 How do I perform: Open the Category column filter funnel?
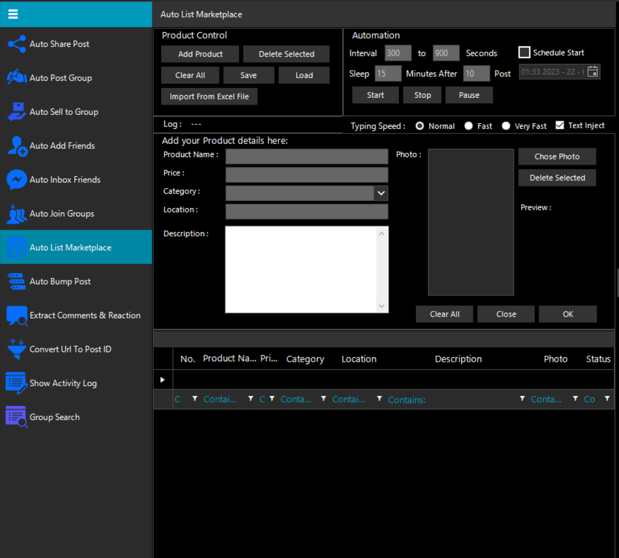coord(323,399)
